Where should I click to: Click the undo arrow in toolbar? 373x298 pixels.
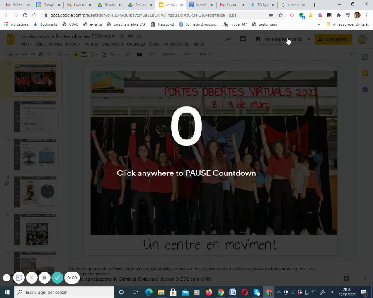point(24,54)
